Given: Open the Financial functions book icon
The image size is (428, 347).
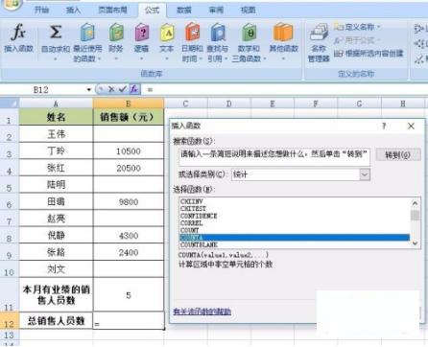Looking at the screenshot, I should click(x=116, y=33).
